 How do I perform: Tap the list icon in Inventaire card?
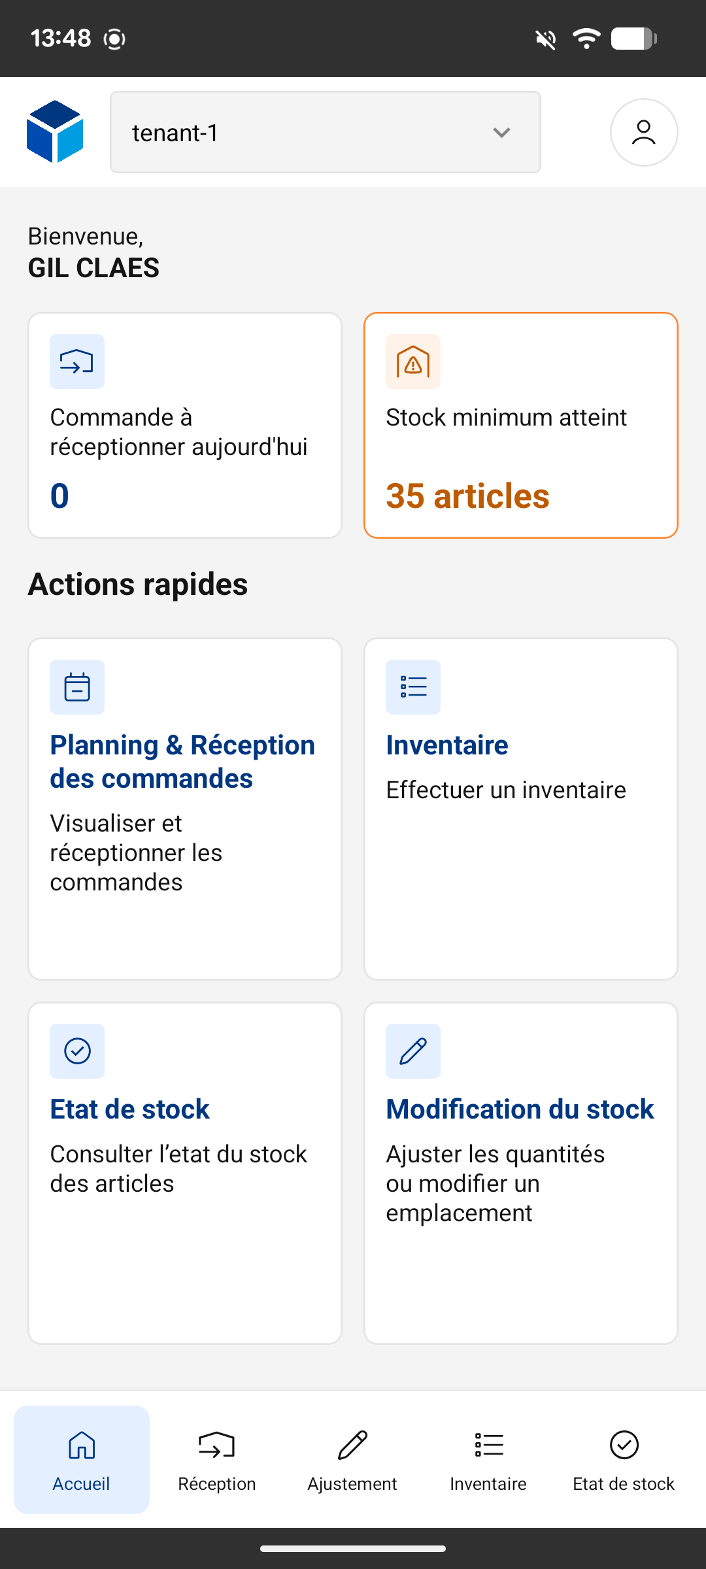[413, 687]
